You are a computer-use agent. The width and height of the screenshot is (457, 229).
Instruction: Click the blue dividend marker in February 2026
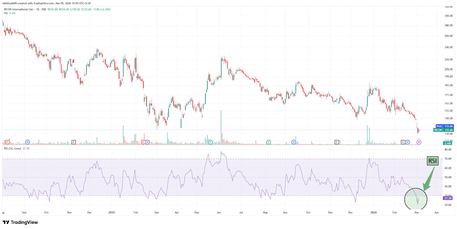(407, 142)
